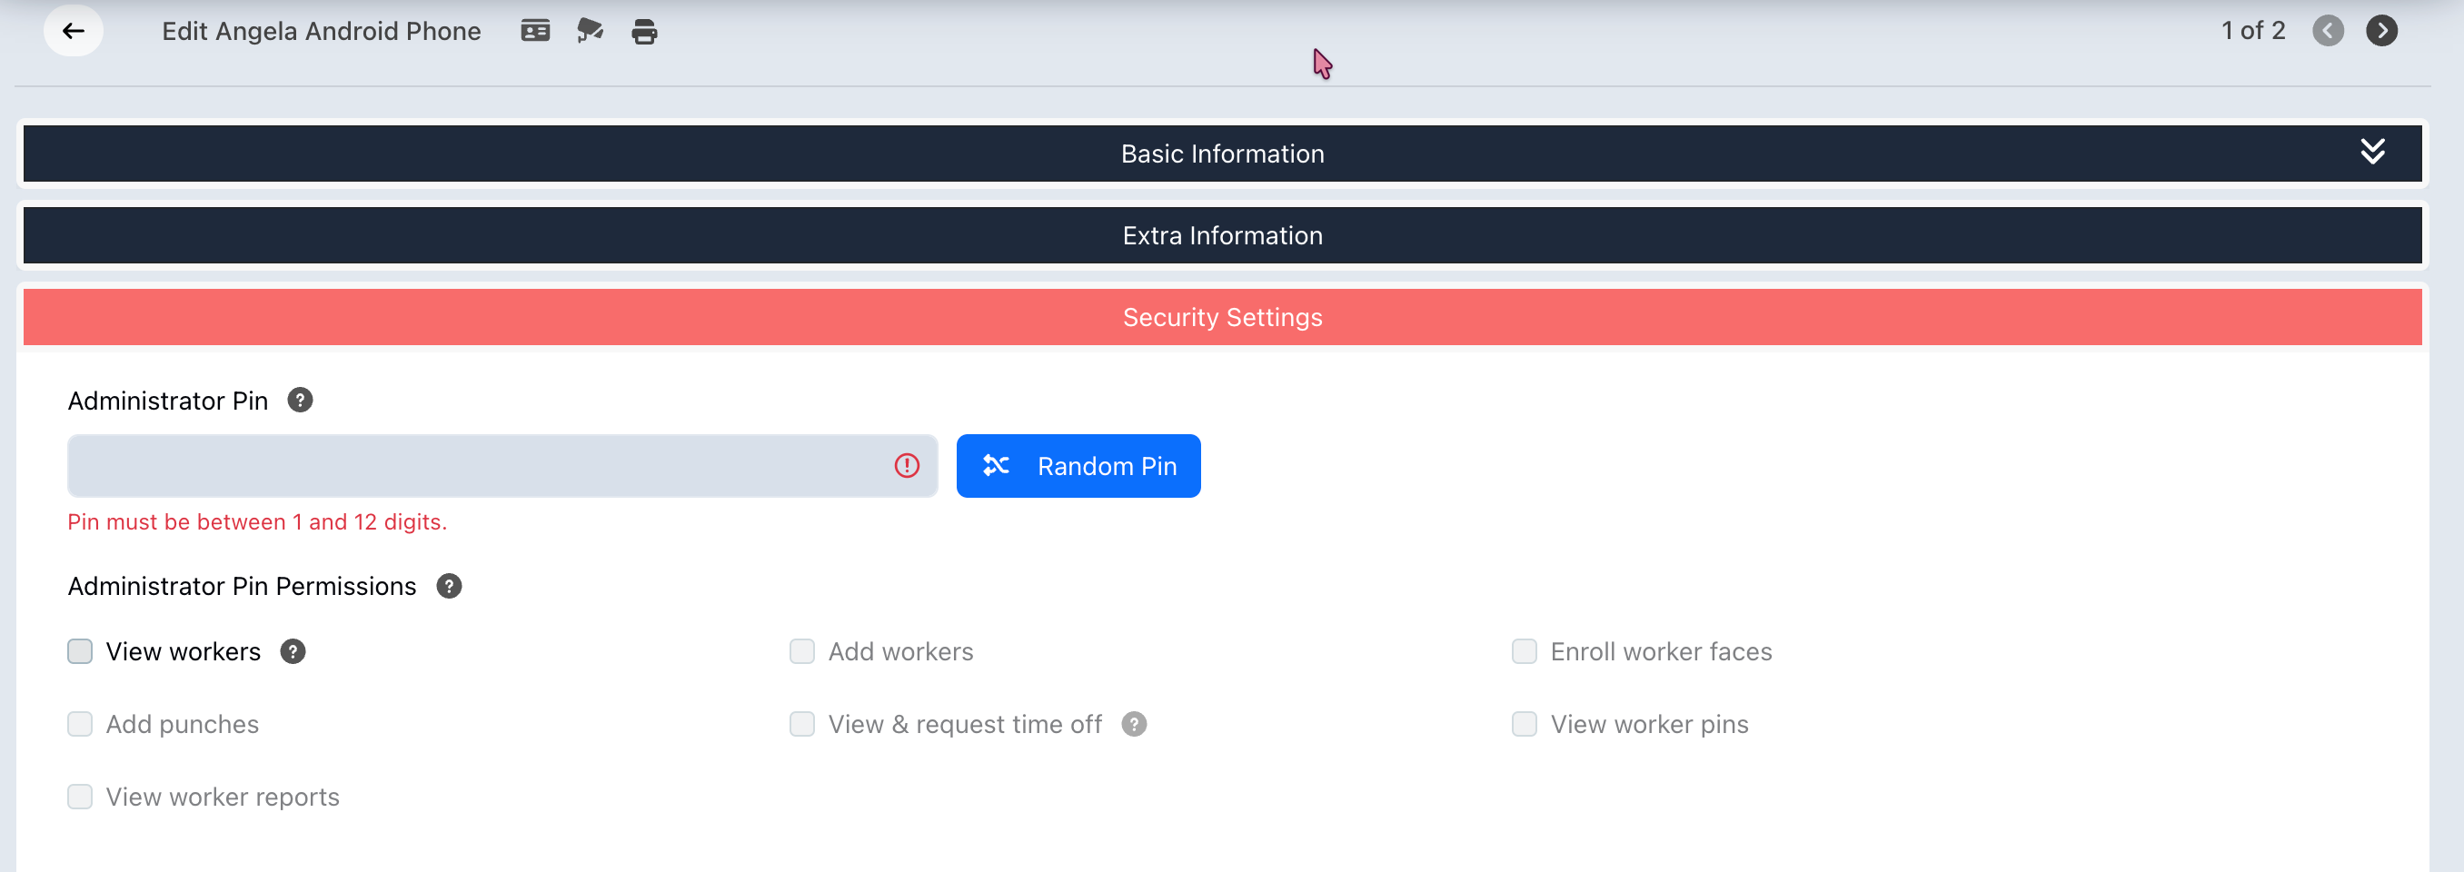
Task: Expand the Extra Information section
Action: click(x=1222, y=235)
